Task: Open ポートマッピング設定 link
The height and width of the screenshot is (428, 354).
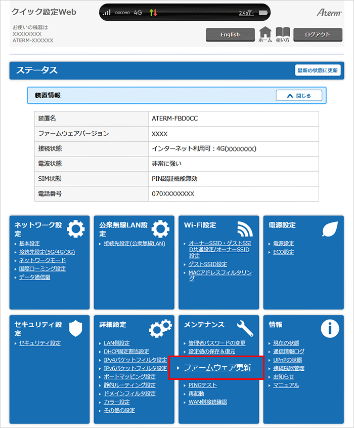Action: click(129, 377)
